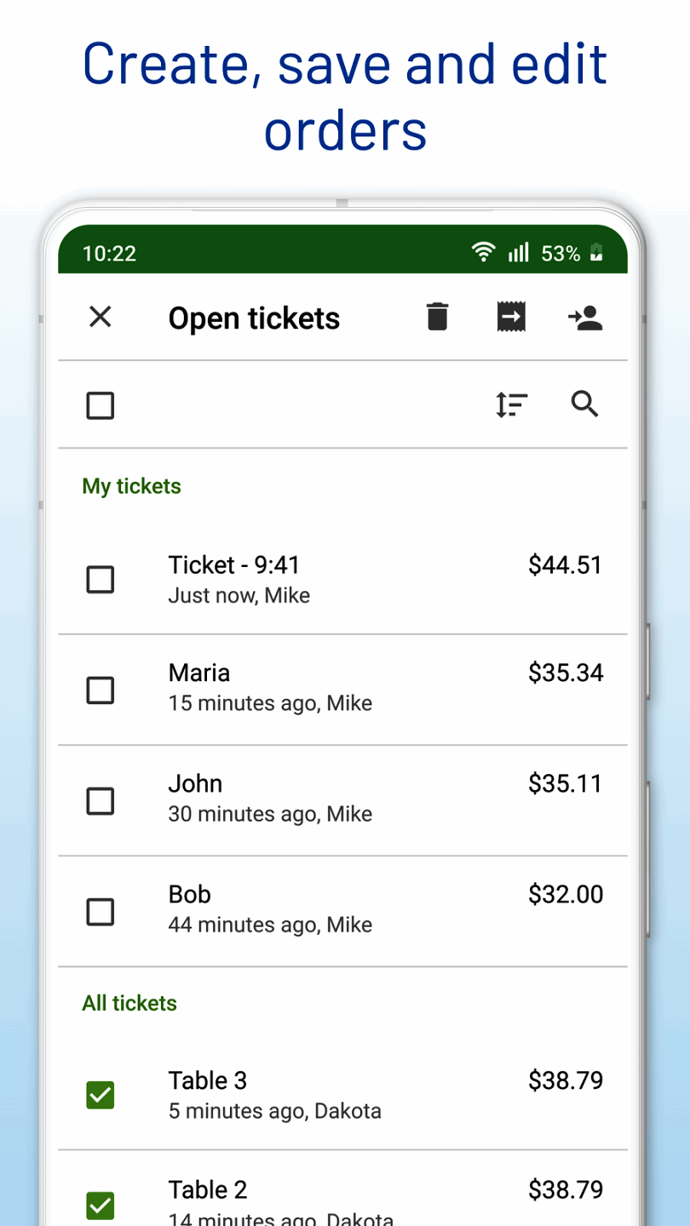The height and width of the screenshot is (1226, 690).
Task: Tap the $32.00 amount on Bob's ticket
Action: coord(566,895)
